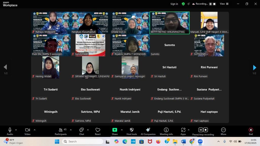Screen dimensions: 260x146
Task: Click the red End meeting button
Action: [x=251, y=131]
